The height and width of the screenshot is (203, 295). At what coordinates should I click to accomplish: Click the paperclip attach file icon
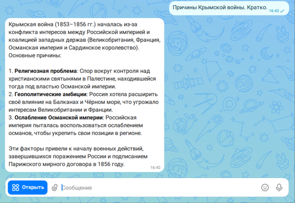click(x=54, y=187)
